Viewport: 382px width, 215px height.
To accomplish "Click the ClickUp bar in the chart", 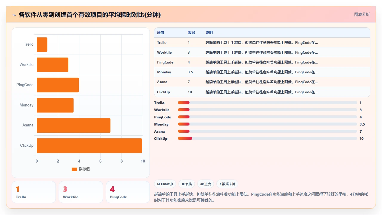I will pyautogui.click(x=89, y=146).
